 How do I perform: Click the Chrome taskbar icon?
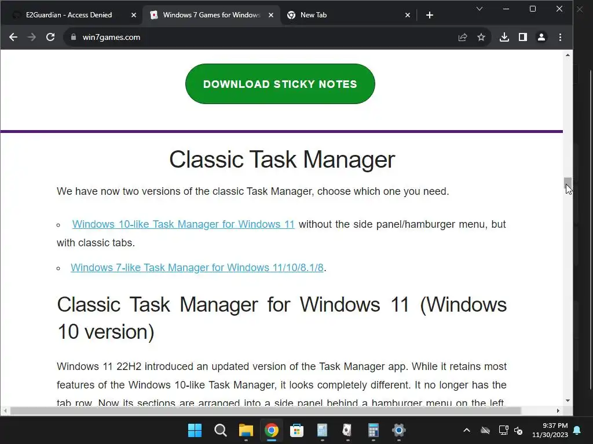(x=271, y=430)
